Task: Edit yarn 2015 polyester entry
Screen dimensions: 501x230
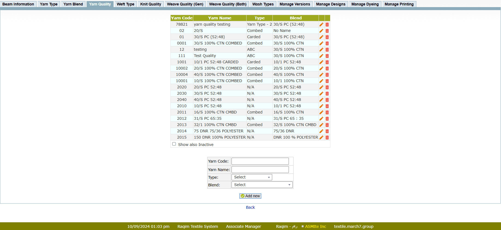Action: (x=321, y=138)
